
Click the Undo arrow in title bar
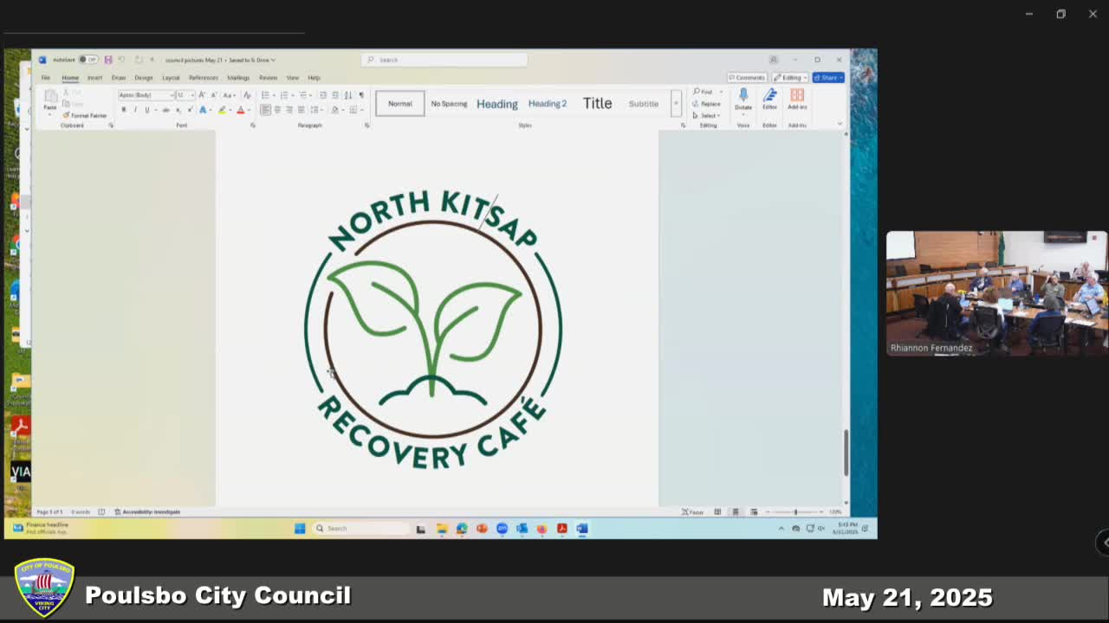pos(121,60)
